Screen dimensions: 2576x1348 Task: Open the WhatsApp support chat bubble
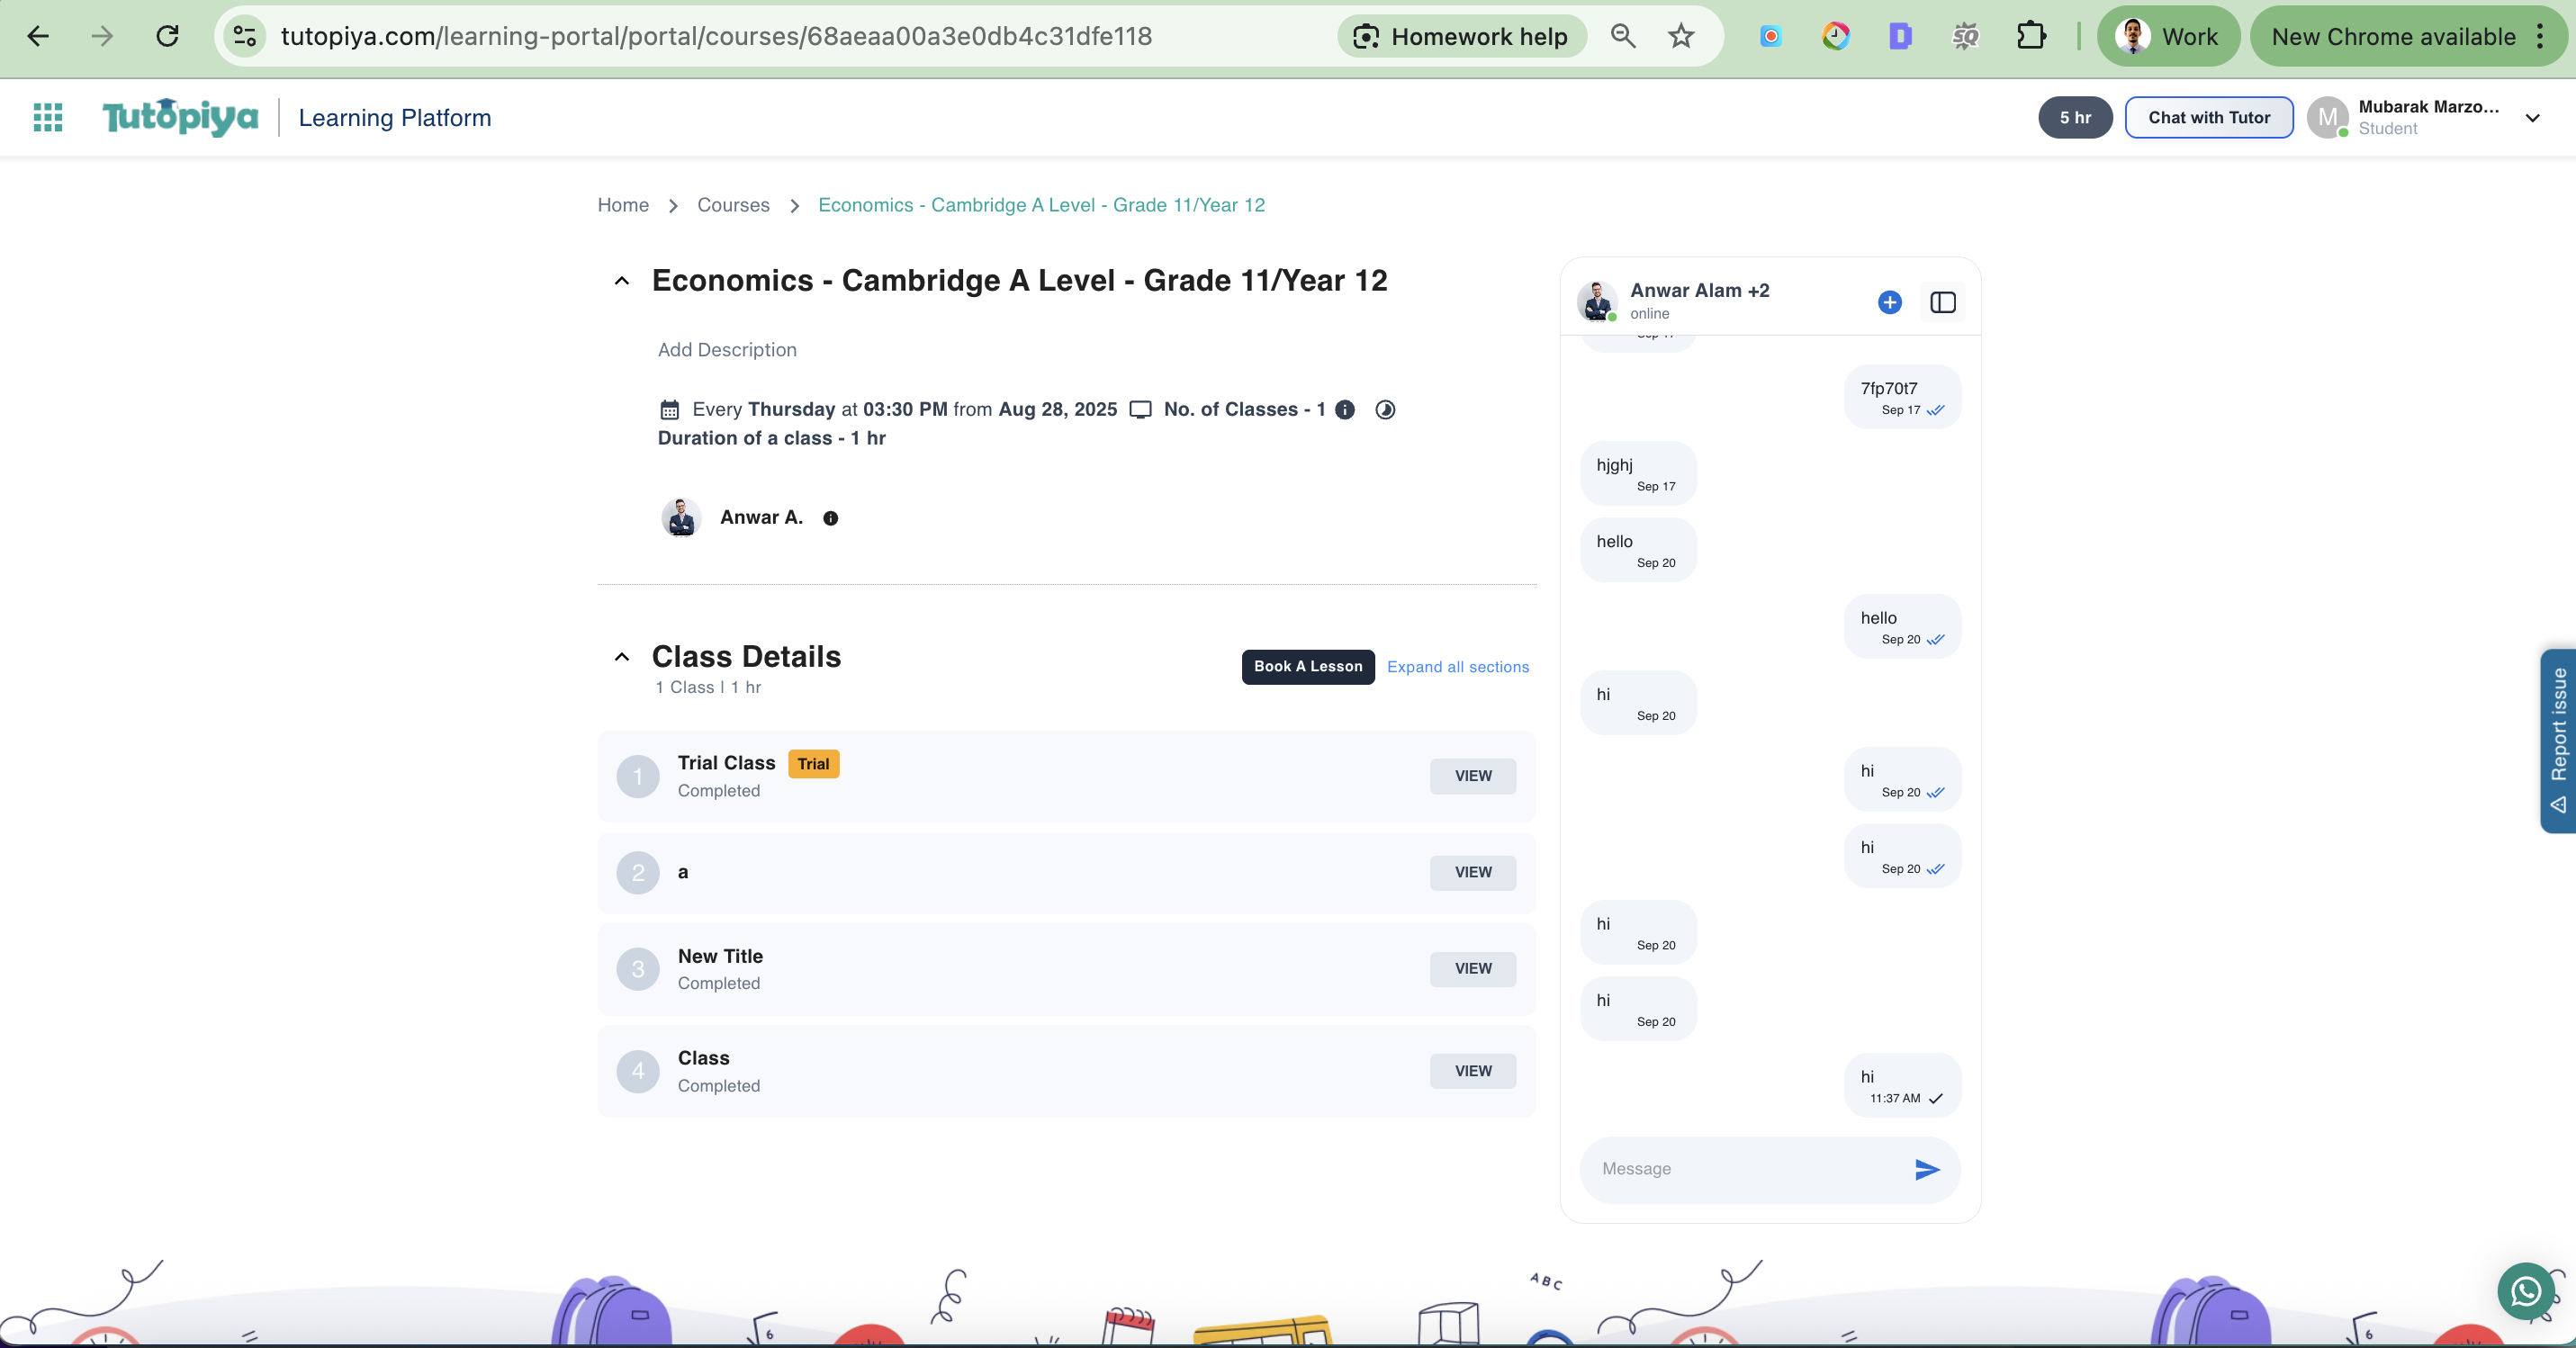coord(2526,1292)
